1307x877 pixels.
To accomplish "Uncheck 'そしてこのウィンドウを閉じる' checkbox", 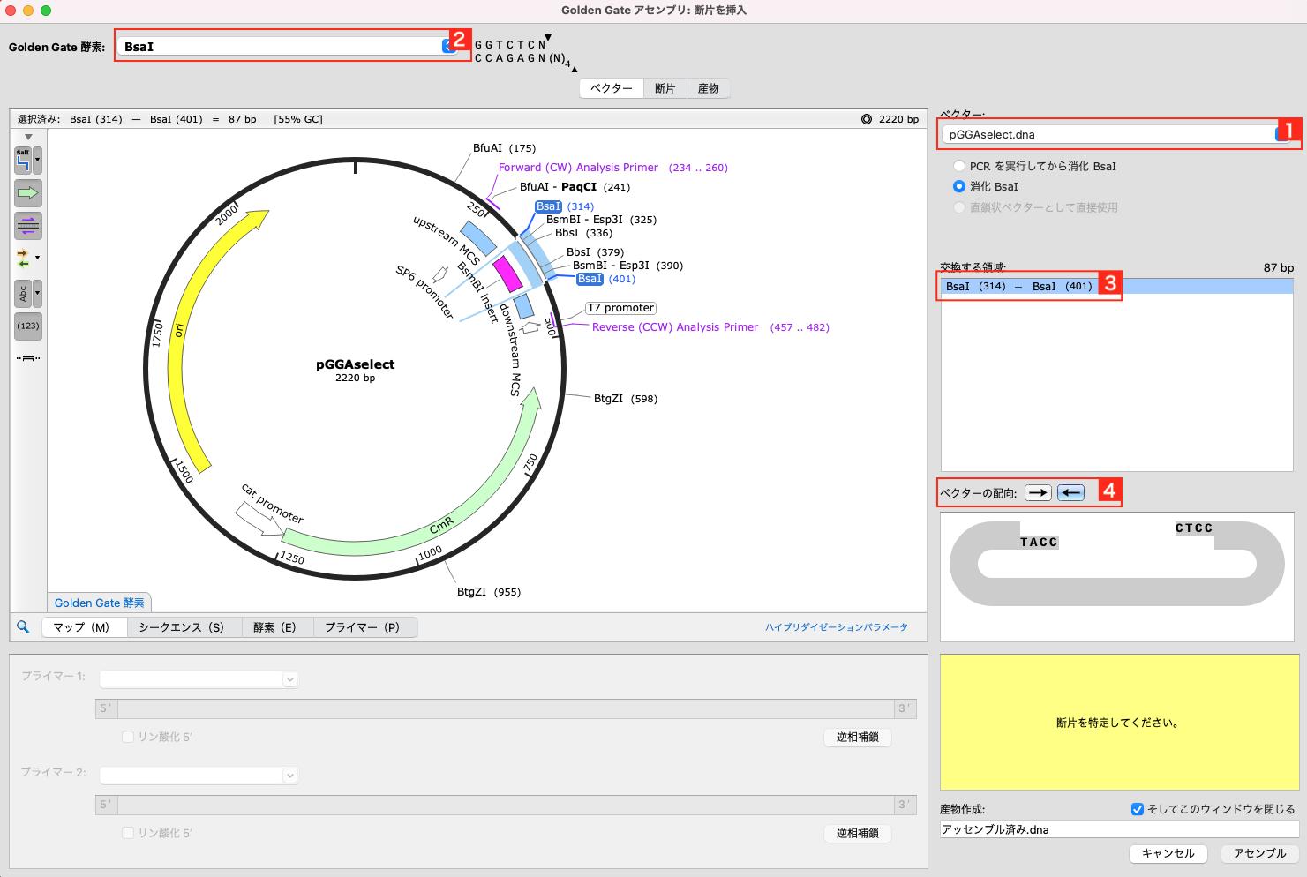I will click(x=1138, y=809).
